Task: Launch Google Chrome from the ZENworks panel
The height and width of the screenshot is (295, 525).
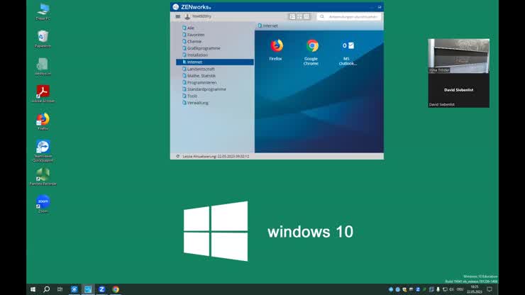Action: click(x=311, y=52)
